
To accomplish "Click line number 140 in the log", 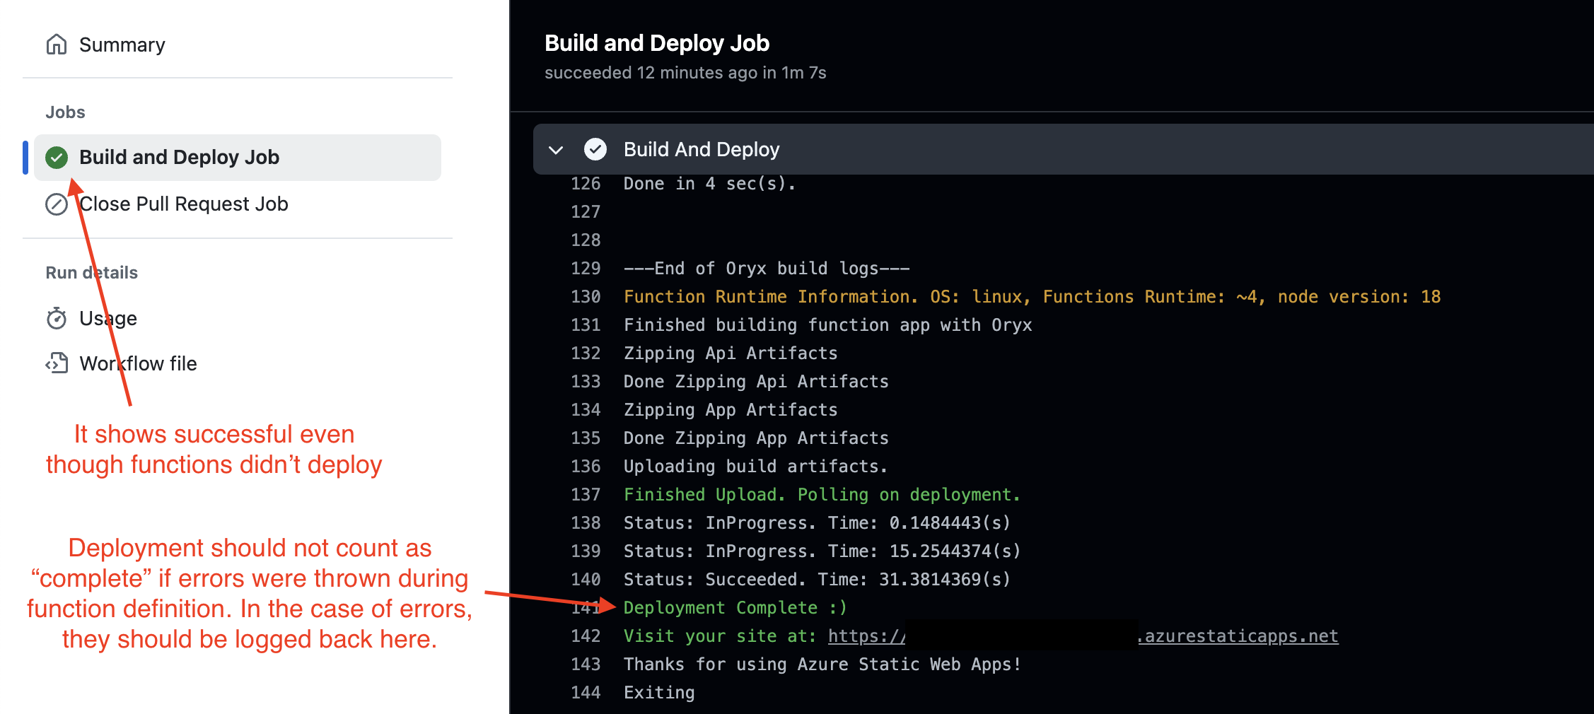I will pyautogui.click(x=586, y=580).
